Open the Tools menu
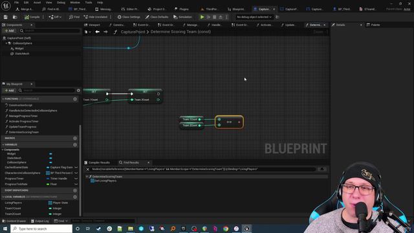The height and width of the screenshot is (233, 414). click(x=89, y=3)
